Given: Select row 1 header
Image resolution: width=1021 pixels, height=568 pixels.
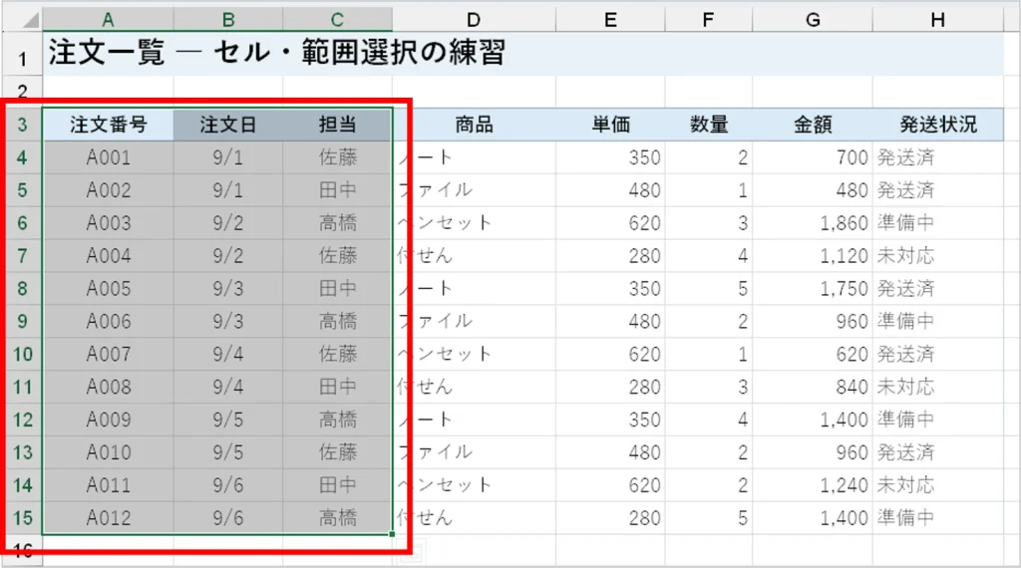Looking at the screenshot, I should (22, 54).
